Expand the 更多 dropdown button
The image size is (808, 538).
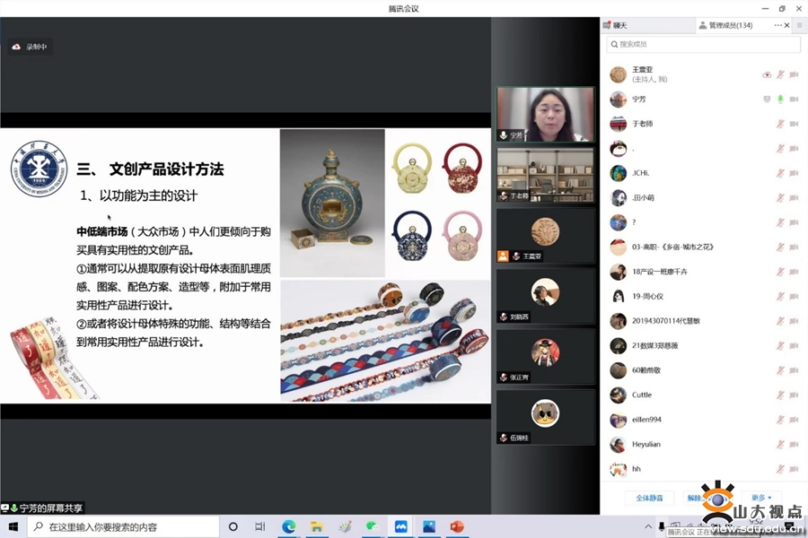click(x=761, y=498)
